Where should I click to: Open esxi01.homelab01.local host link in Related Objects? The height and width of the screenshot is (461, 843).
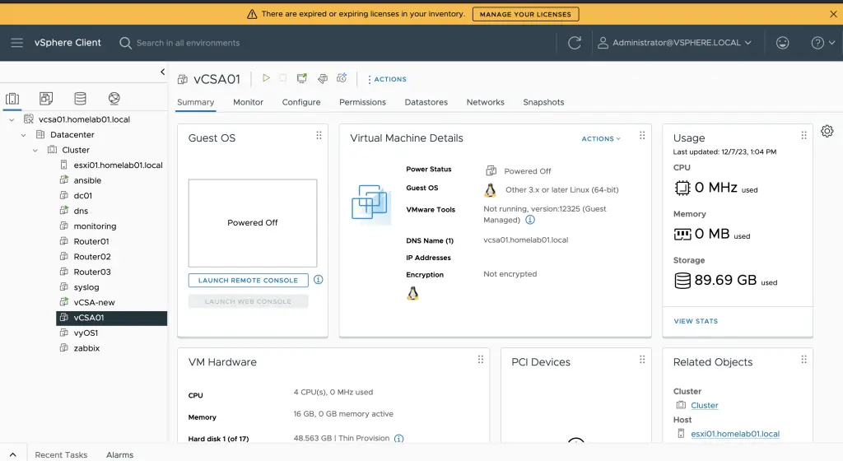pos(735,434)
